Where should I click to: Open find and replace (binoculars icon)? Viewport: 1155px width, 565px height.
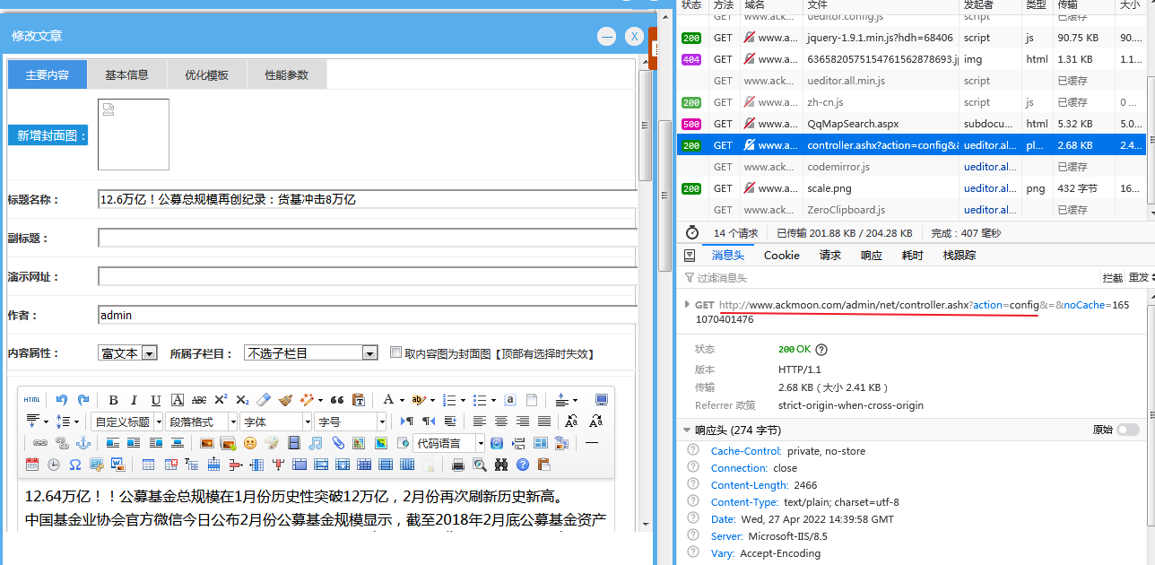pyautogui.click(x=501, y=465)
